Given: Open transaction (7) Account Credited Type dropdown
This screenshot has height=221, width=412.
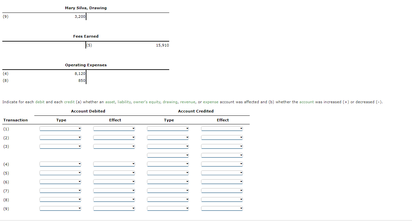Looking at the screenshot, I should click(x=168, y=191).
